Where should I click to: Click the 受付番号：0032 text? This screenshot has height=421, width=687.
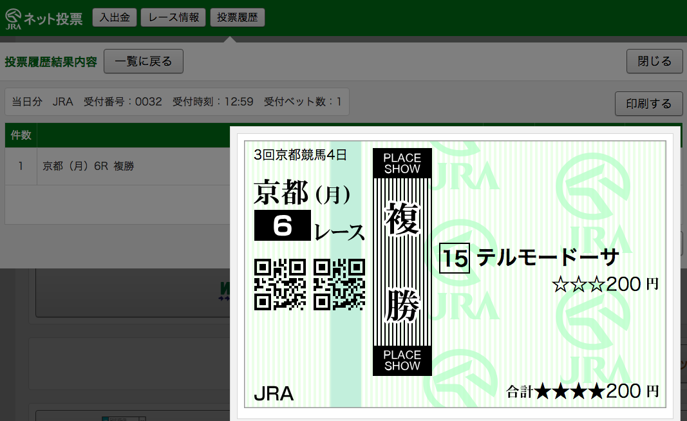[123, 102]
